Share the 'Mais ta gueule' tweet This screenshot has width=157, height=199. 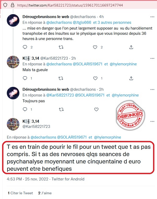[x=131, y=78]
